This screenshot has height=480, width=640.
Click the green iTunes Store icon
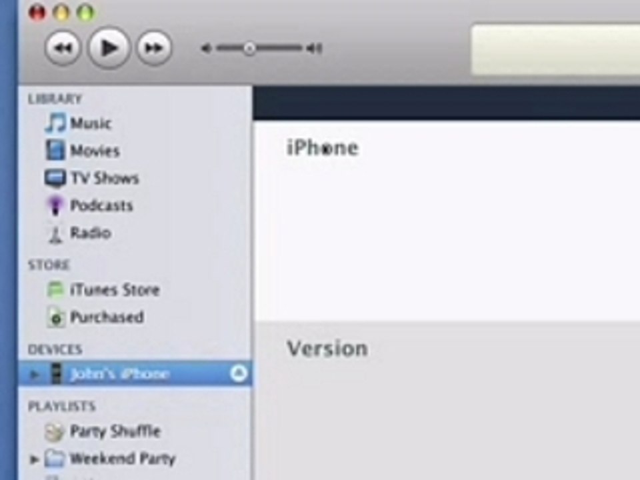[x=55, y=290]
